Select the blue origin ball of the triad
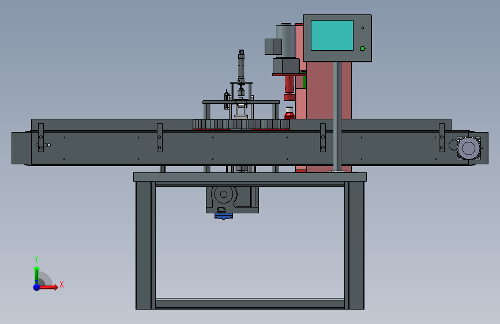Screen dimensions: 500x324 tap(36, 287)
